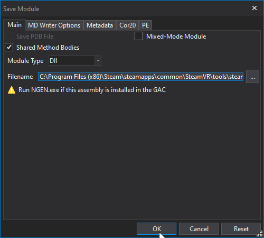This screenshot has width=264, height=238.
Task: Click the 'Run NGEN.exe' warning text
Action: click(92, 90)
